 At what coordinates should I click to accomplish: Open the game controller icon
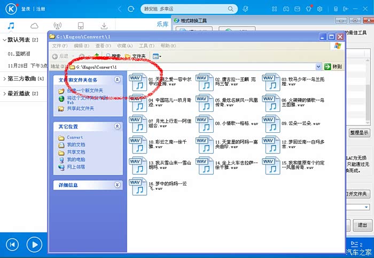[286, 9]
